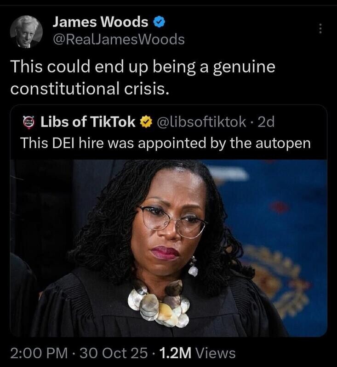Click the 2:00 PM post time
This screenshot has height=367, width=337.
click(39, 353)
